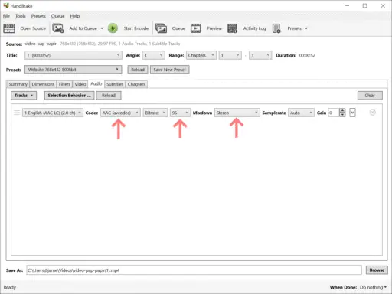This screenshot has width=392, height=294.
Task: Open the bitrate value 96 dropdown
Action: 180,113
